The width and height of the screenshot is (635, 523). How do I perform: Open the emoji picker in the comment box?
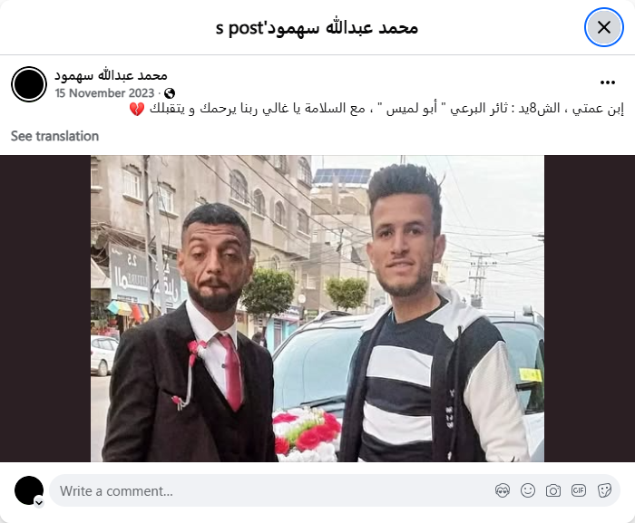coord(528,490)
